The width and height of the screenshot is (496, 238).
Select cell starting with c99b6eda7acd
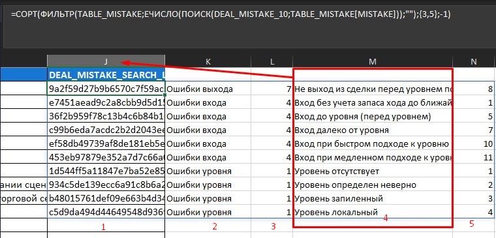(106, 130)
